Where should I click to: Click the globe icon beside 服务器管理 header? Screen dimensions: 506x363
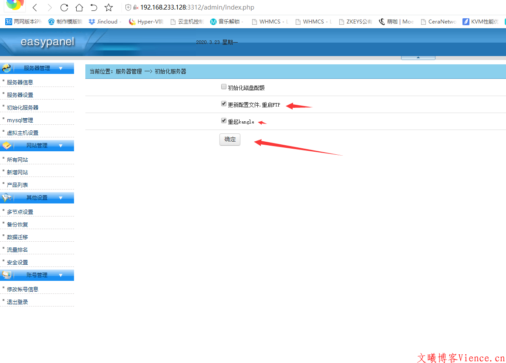point(7,68)
